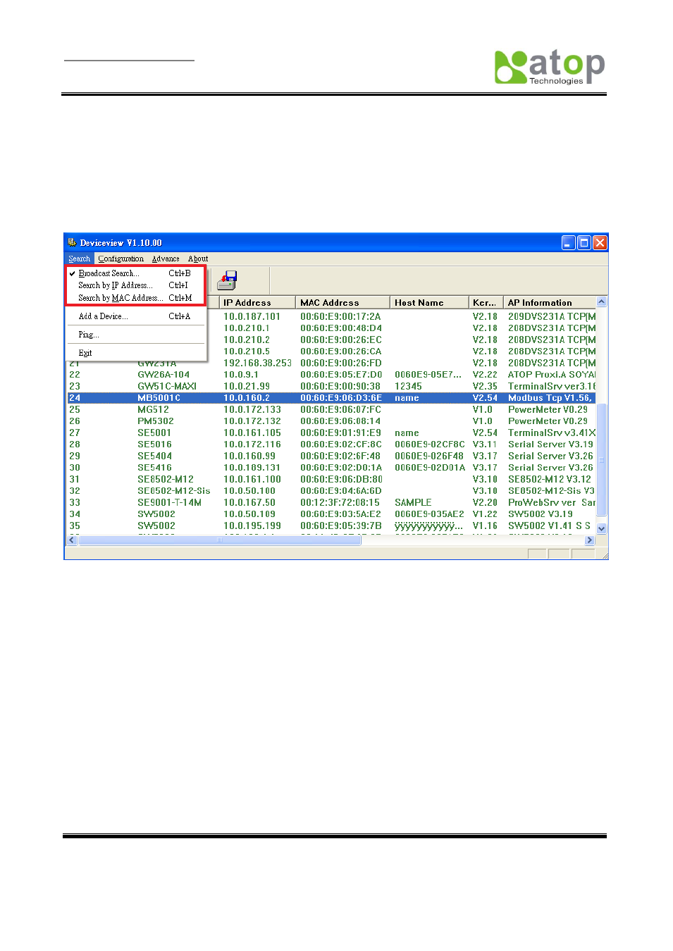Viewport: 673px width, 951px height.
Task: Open the Configuration menu
Action: coord(121,259)
